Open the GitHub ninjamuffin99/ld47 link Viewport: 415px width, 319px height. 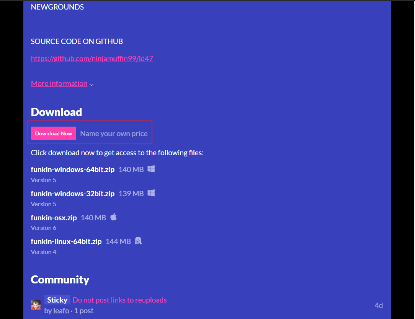coord(92,59)
